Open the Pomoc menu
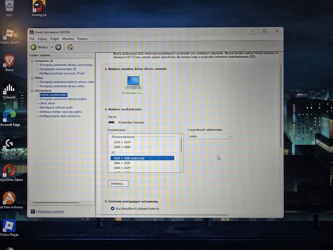Image resolution: width=333 pixels, height=250 pixels. point(82,39)
